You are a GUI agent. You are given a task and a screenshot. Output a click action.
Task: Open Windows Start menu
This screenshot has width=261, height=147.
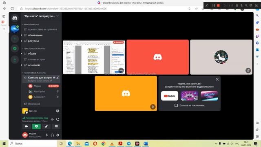pyautogui.click(x=4, y=143)
